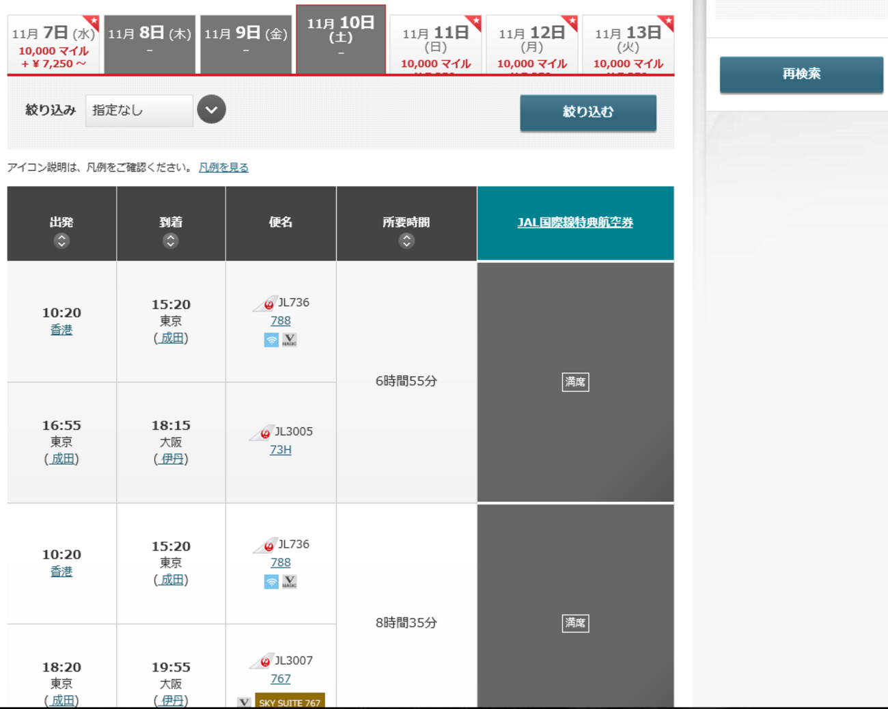The height and width of the screenshot is (709, 888).
Task: Sort by duration using 所要時間 sort icon
Action: pyautogui.click(x=406, y=241)
